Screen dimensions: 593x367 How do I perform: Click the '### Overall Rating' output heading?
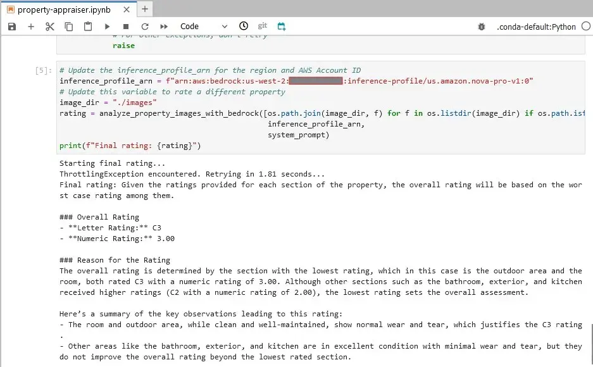tap(99, 217)
